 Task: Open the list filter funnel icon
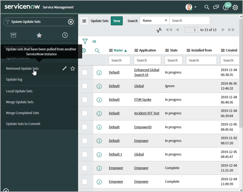(85, 41)
